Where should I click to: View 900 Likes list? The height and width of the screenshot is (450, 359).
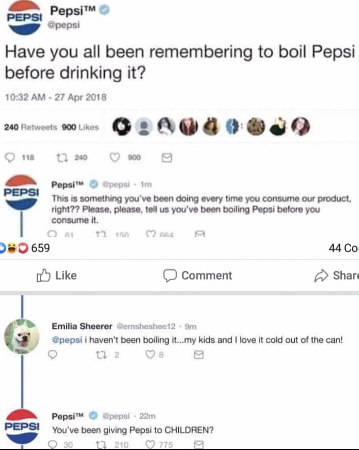[80, 127]
